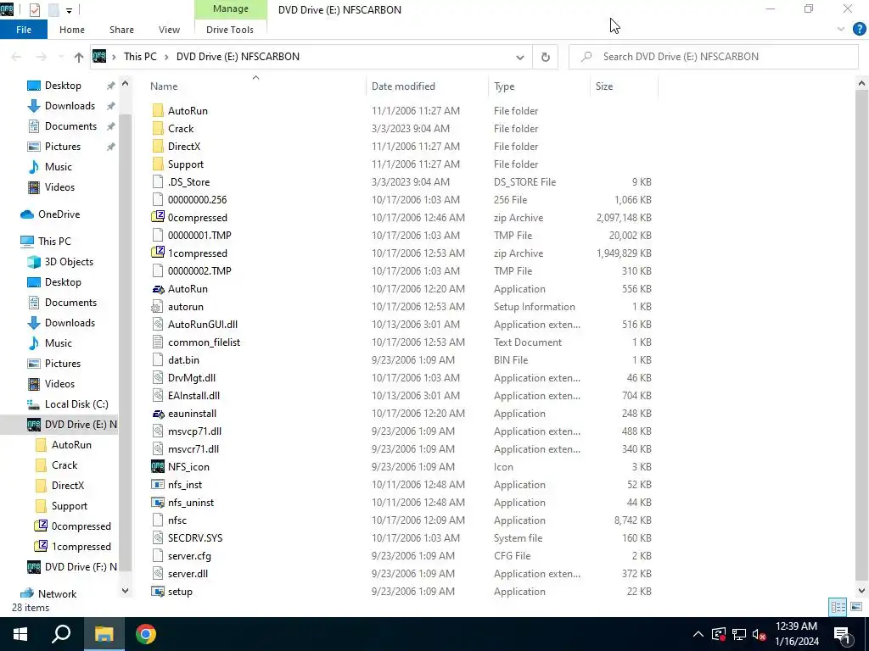This screenshot has height=651, width=869.
Task: Click the search DVD Drive field
Action: (714, 57)
